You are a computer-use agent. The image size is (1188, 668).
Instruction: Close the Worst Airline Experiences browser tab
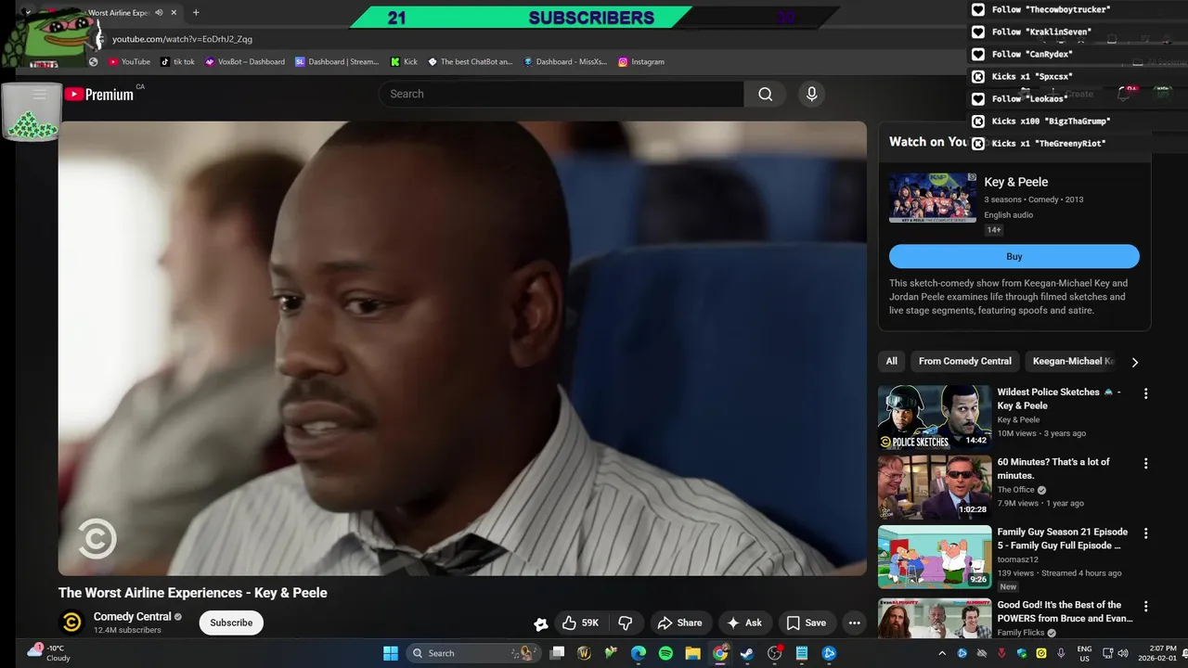pos(174,13)
